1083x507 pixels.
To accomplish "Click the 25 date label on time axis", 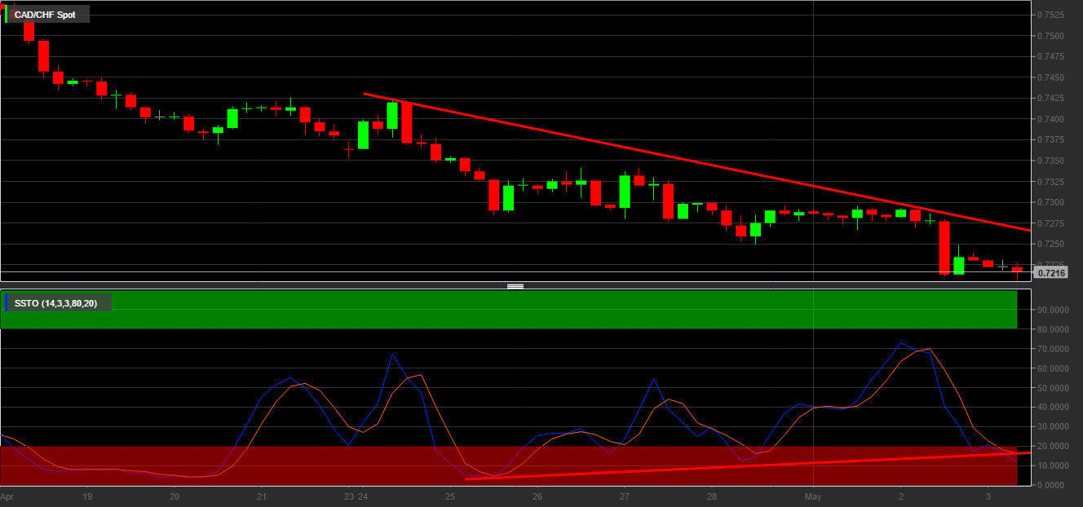I will coord(450,496).
